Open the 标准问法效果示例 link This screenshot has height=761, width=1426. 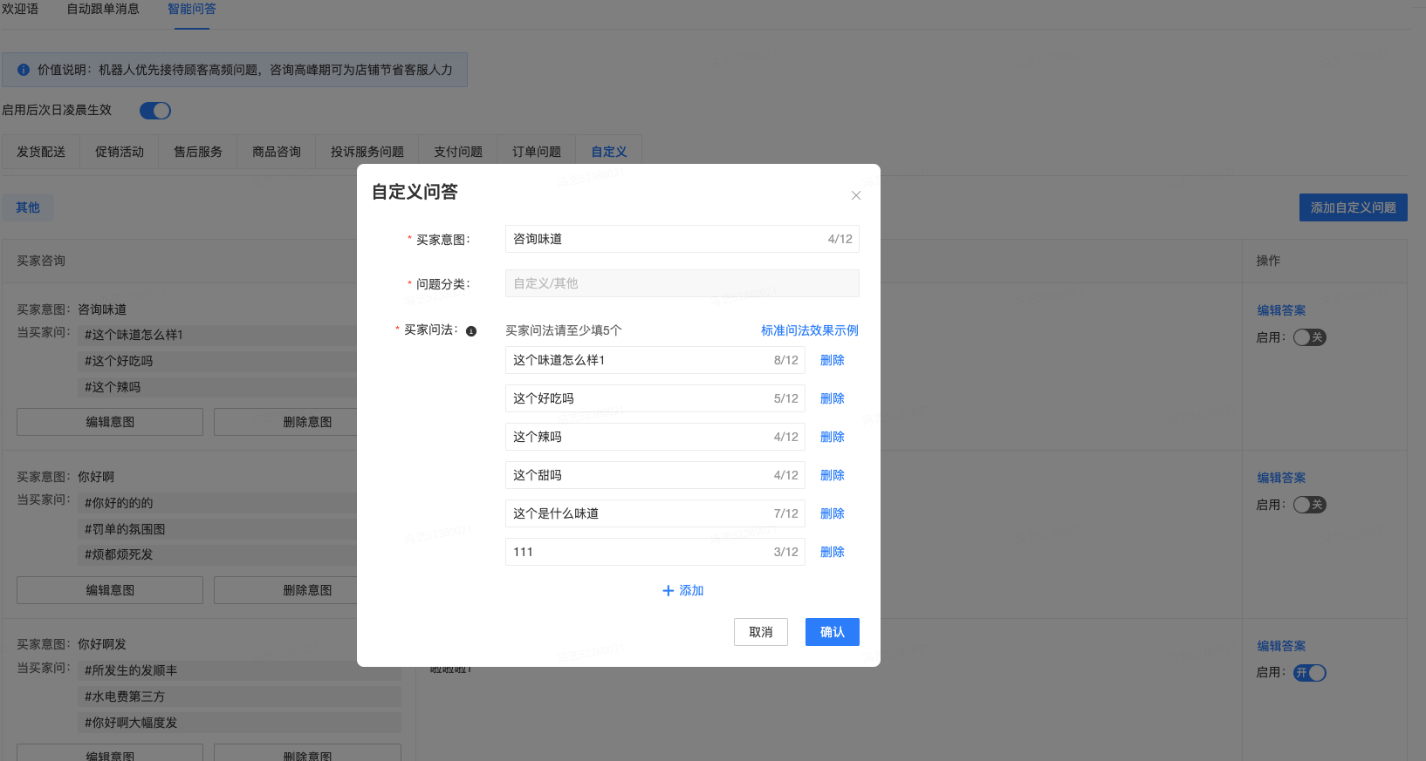(x=809, y=330)
